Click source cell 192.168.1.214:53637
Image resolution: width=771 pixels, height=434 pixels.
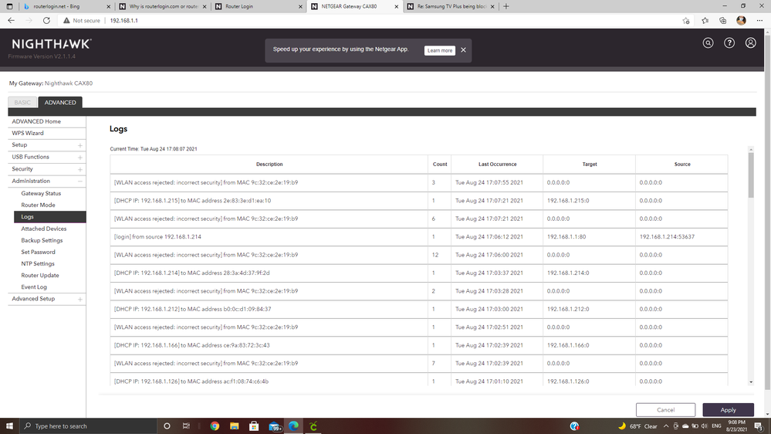click(x=667, y=236)
